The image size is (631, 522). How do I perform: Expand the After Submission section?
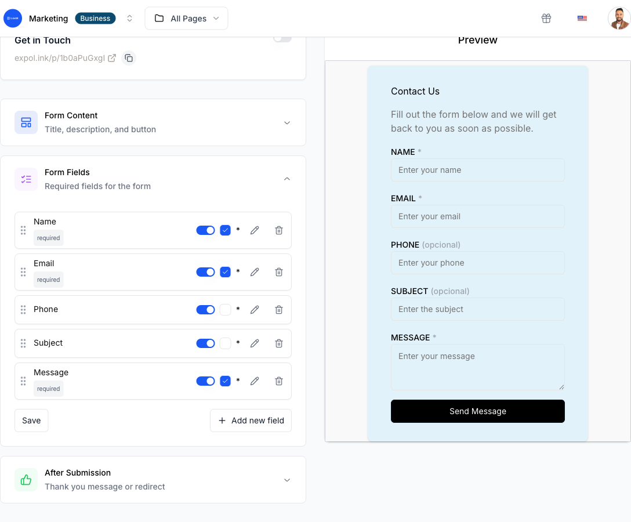[x=287, y=480]
